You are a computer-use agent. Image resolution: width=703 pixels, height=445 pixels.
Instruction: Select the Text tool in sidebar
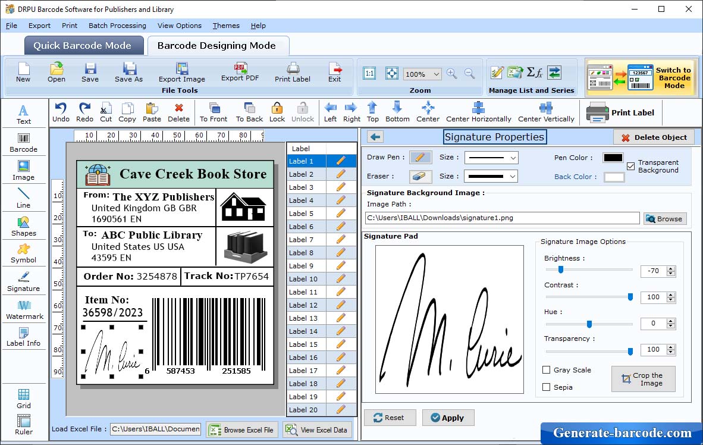[23, 114]
